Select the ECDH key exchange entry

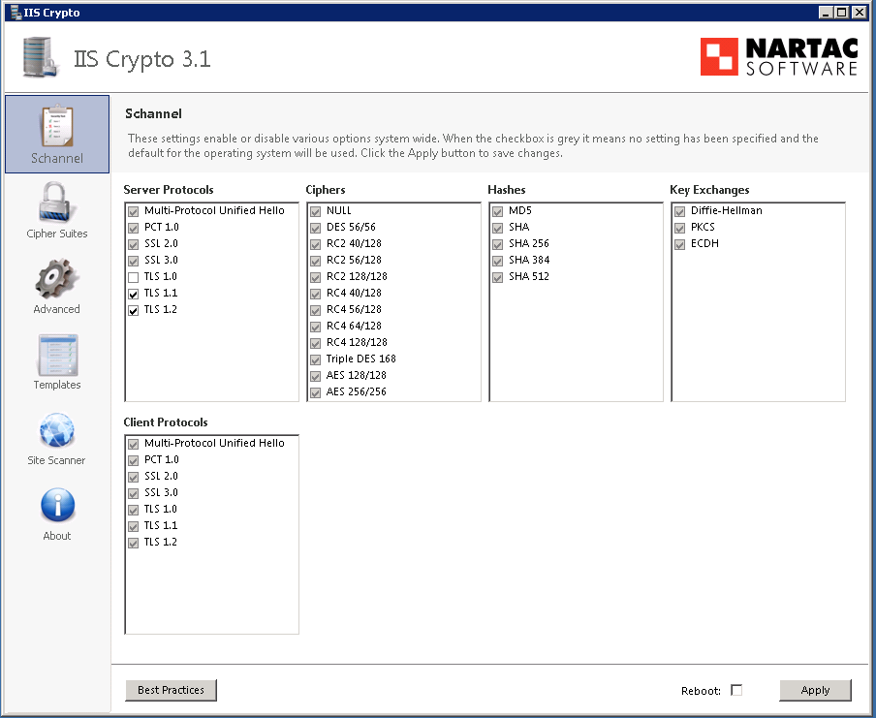pyautogui.click(x=704, y=243)
